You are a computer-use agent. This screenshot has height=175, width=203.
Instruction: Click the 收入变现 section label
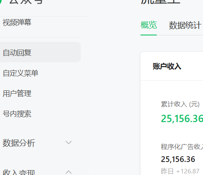coord(19,172)
